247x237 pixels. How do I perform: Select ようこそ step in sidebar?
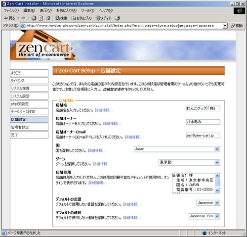click(x=29, y=73)
